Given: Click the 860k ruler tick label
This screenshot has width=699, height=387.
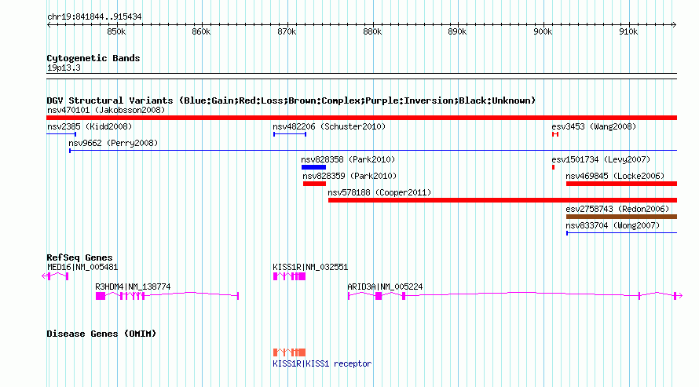Looking at the screenshot, I should (x=201, y=31).
